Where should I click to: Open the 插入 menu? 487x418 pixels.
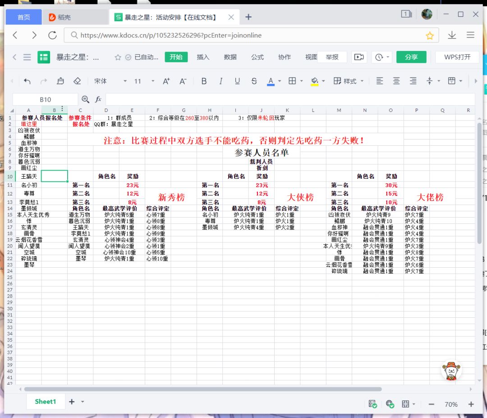pos(203,57)
